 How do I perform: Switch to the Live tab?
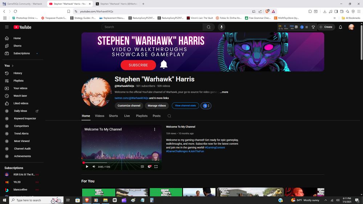(x=127, y=116)
